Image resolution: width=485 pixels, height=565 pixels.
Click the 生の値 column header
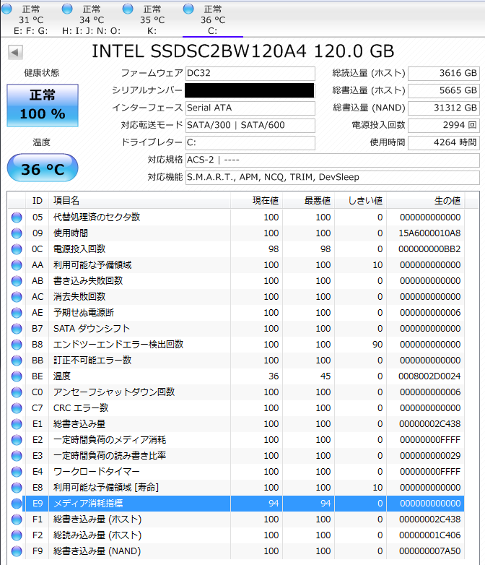coord(426,200)
